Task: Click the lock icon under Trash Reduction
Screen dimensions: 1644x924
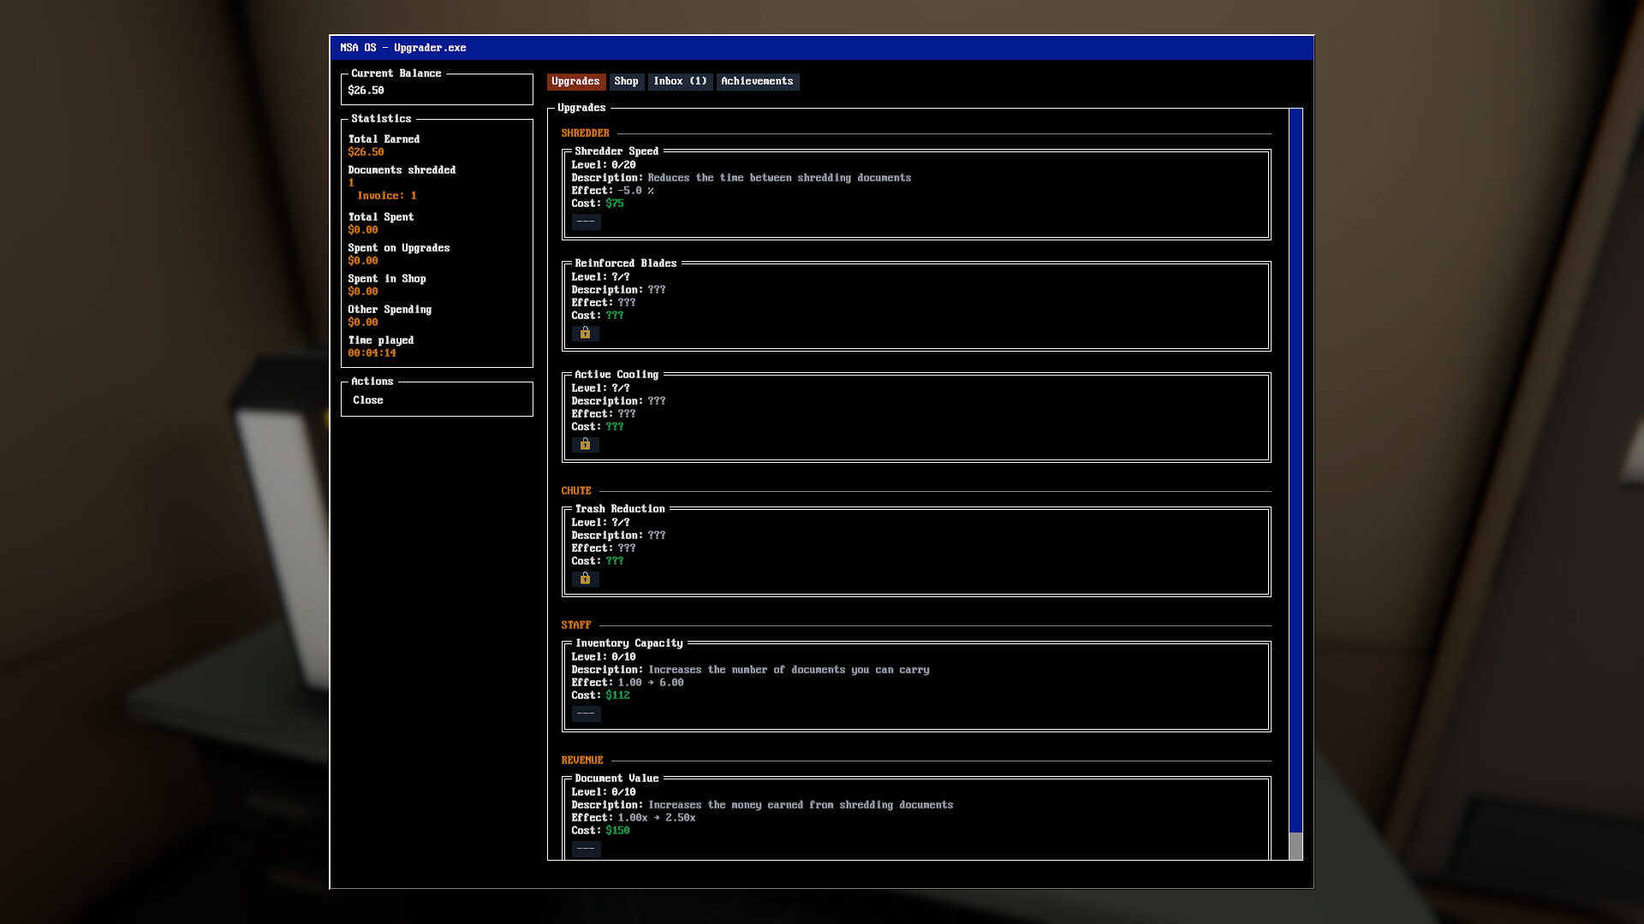Action: click(x=586, y=578)
